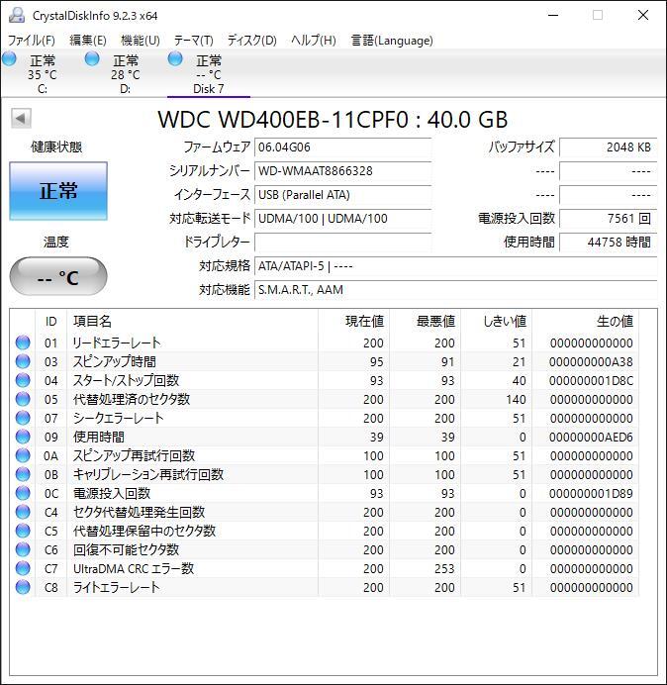Select the Disk 7 status orb
The image size is (667, 685).
coord(175,58)
